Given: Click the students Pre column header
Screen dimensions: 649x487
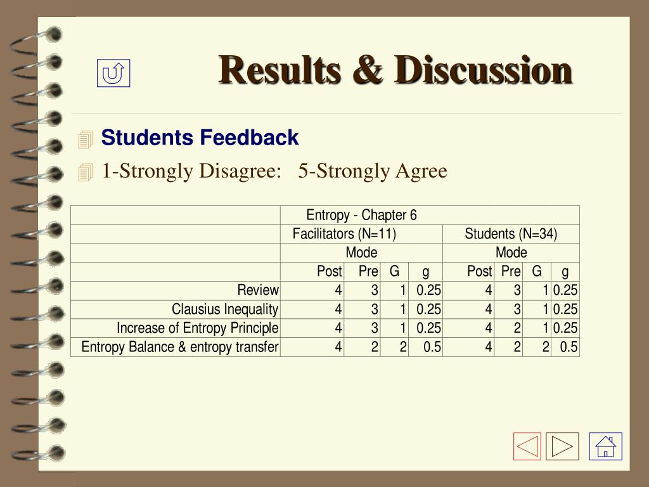Looking at the screenshot, I should 511,271.
